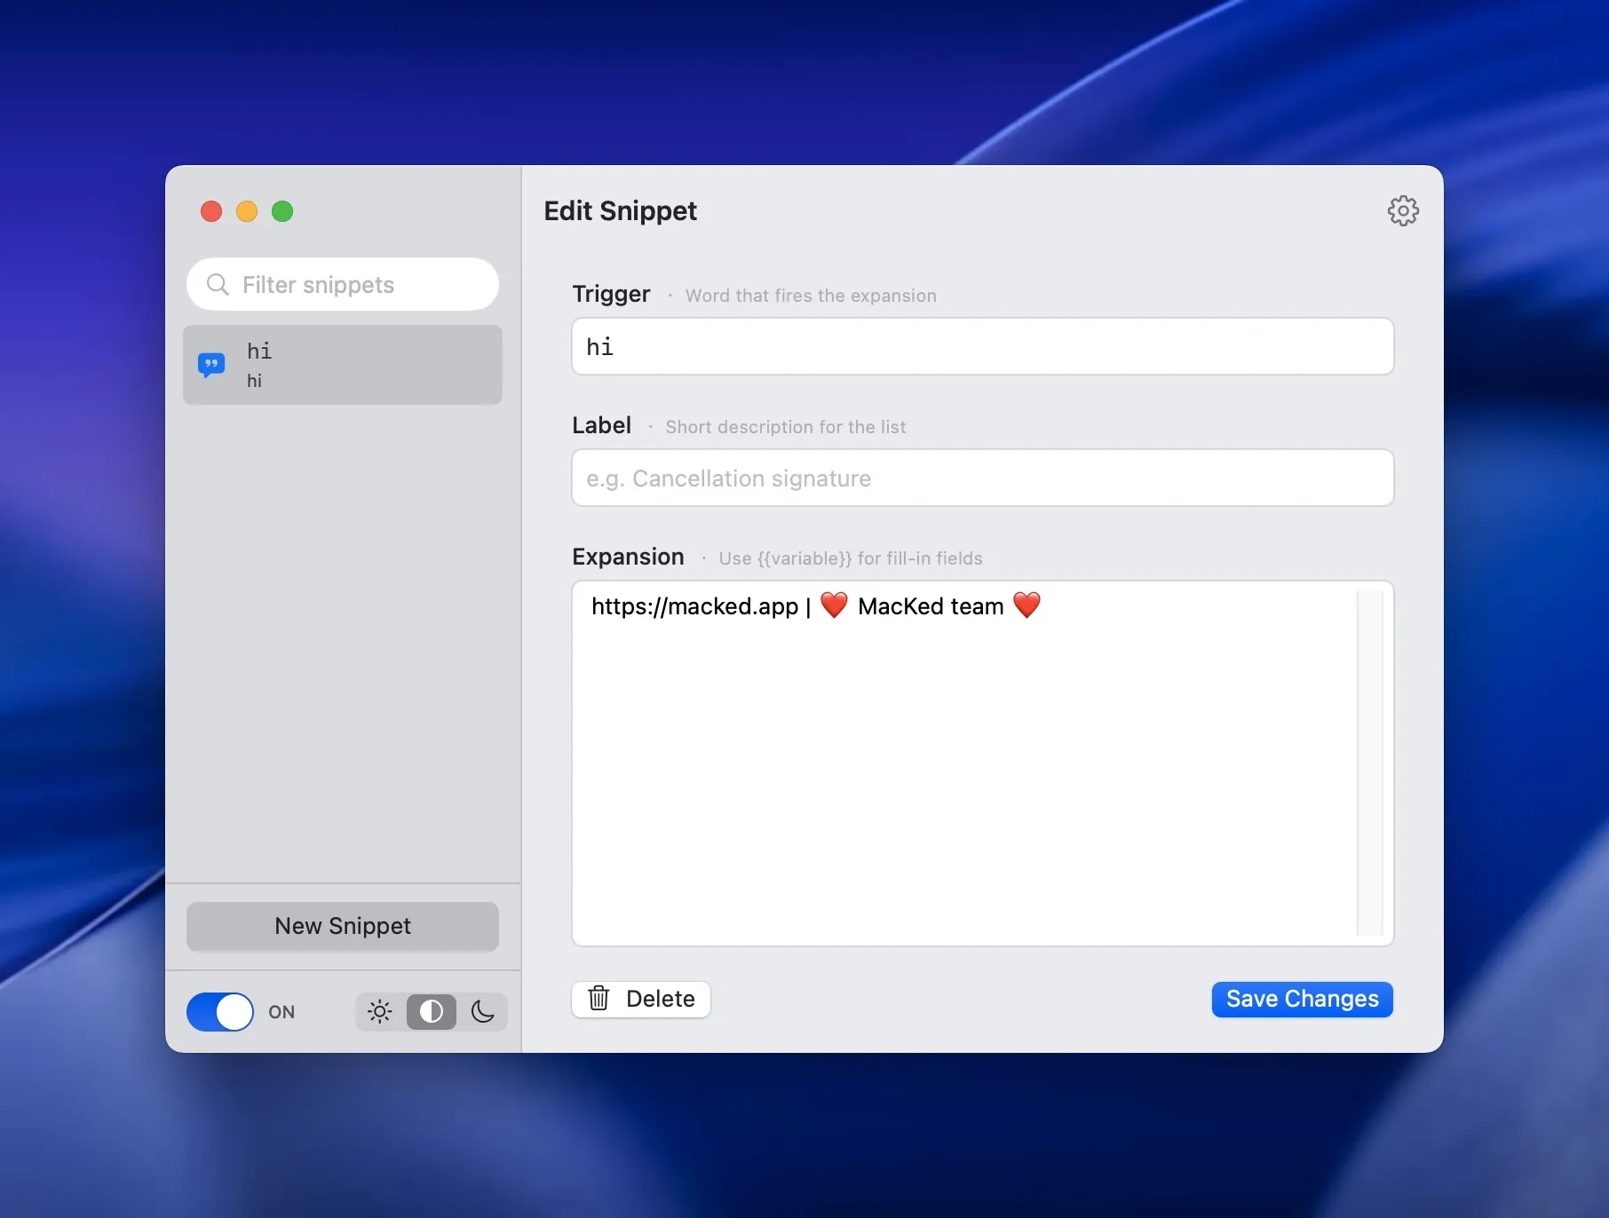Image resolution: width=1609 pixels, height=1218 pixels.
Task: Maximize the window with the green button
Action: click(282, 211)
